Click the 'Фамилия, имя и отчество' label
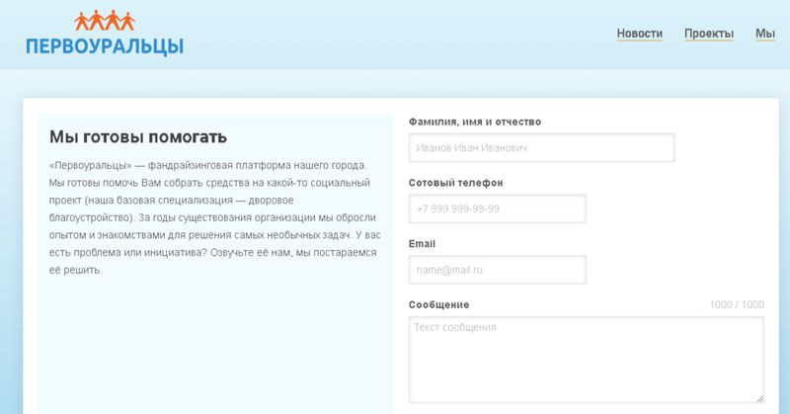The height and width of the screenshot is (414, 790). point(475,122)
